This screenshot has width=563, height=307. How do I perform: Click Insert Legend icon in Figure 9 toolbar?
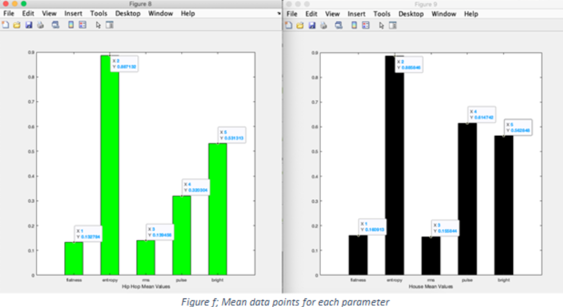tap(365, 26)
